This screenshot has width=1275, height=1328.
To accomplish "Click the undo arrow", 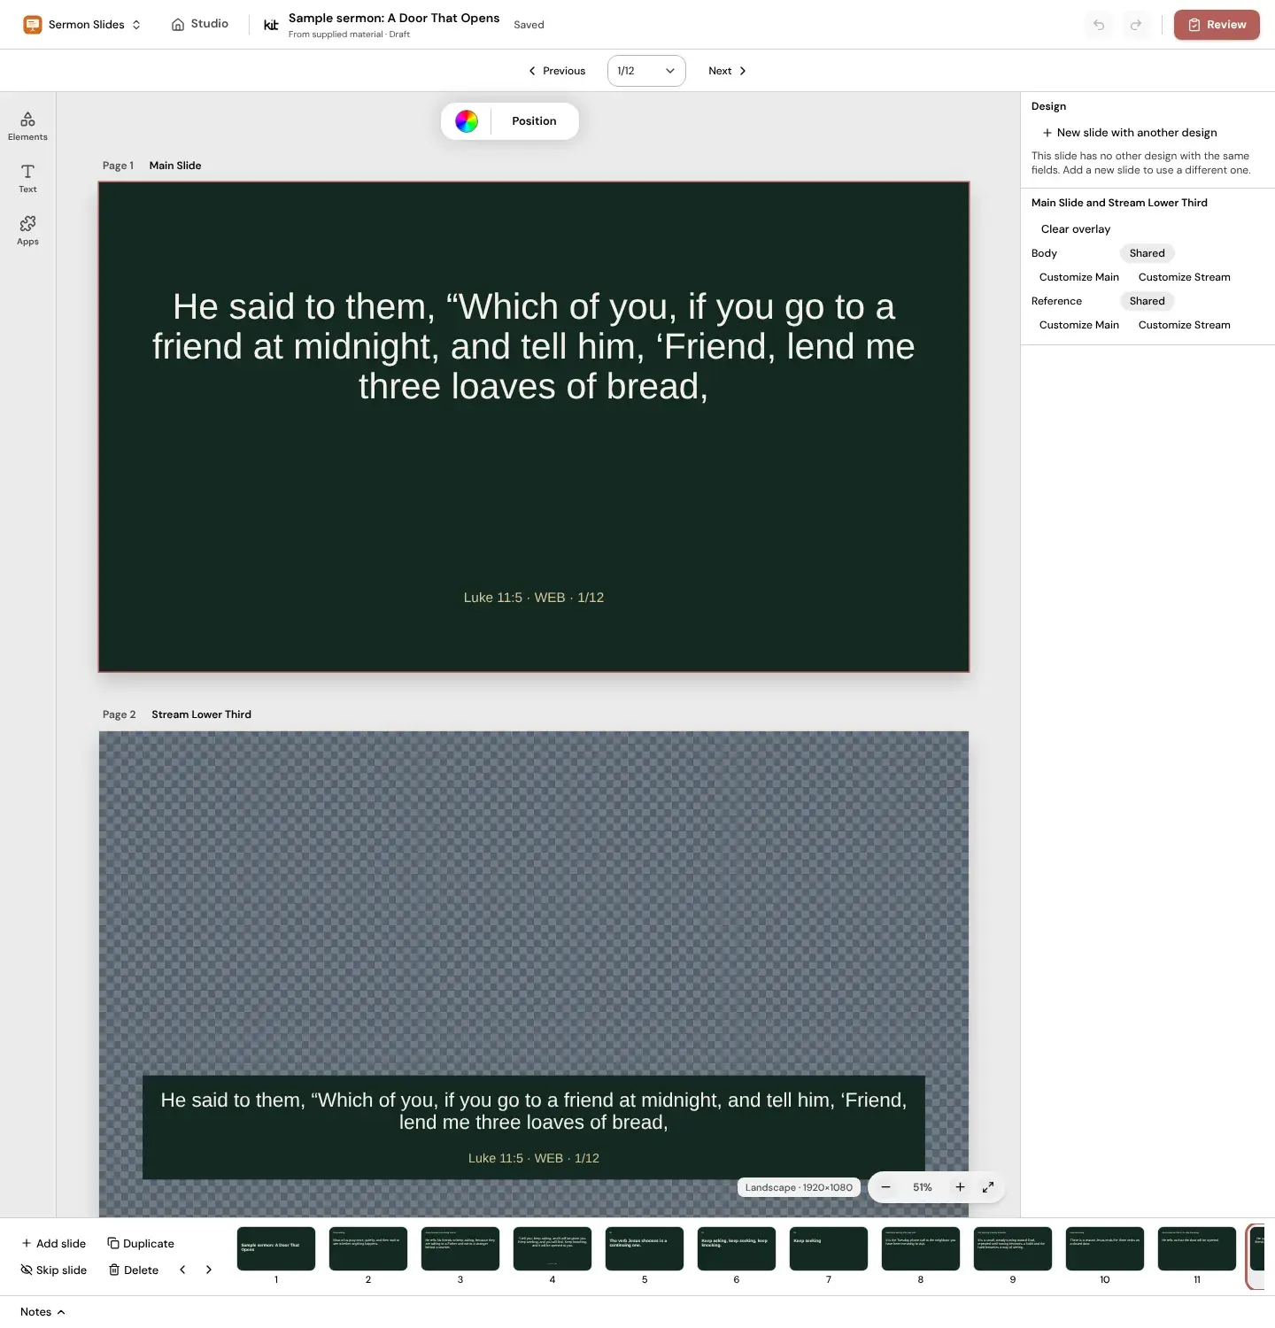I will (1099, 25).
